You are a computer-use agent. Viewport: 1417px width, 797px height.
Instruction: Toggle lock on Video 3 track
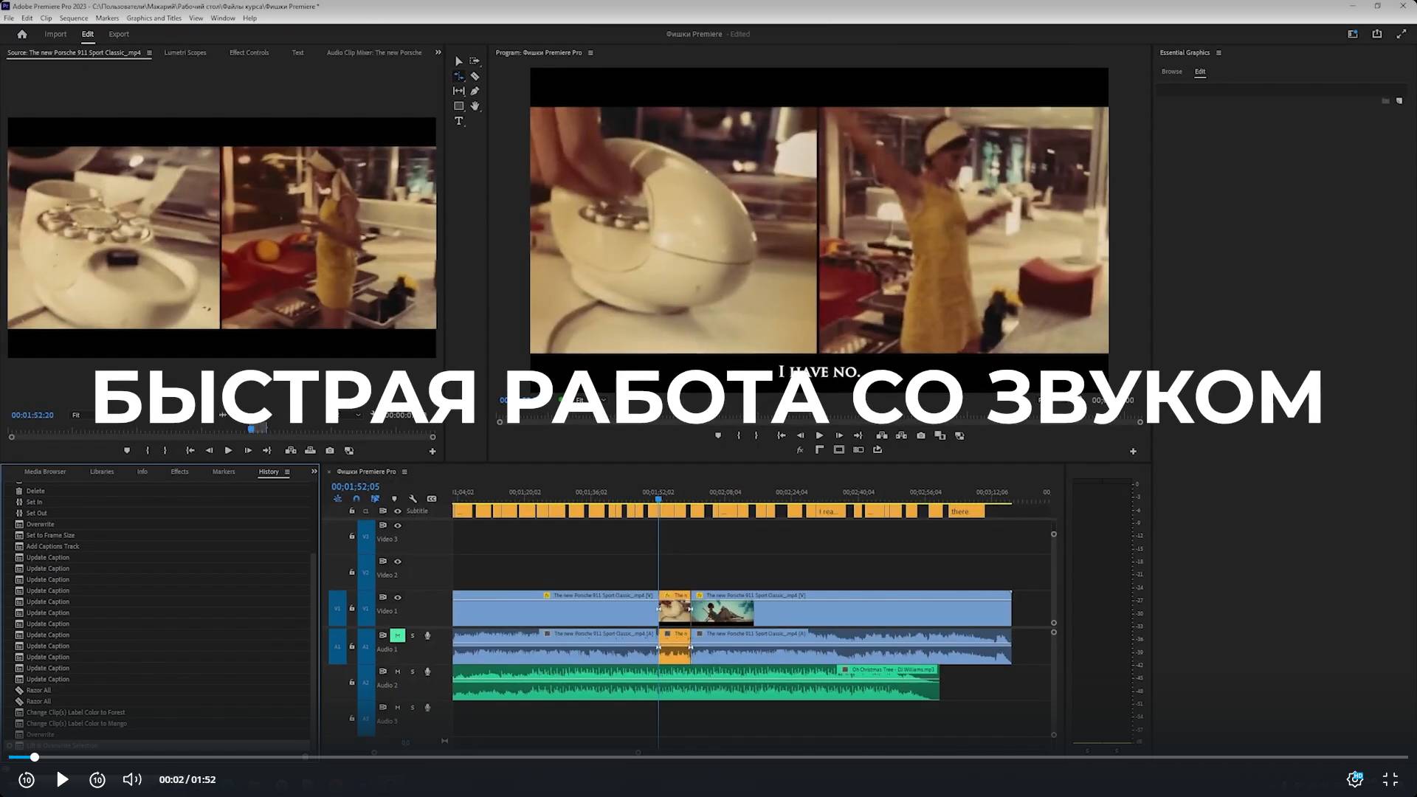pyautogui.click(x=352, y=536)
